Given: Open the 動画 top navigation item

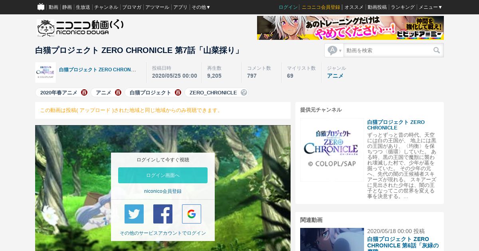Looking at the screenshot, I should [53, 7].
